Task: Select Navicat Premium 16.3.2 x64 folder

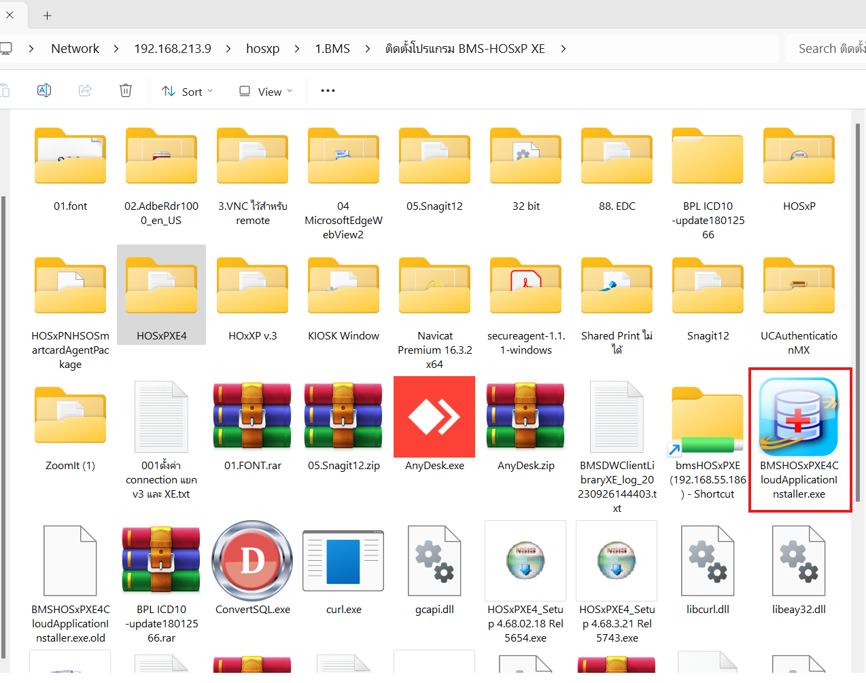Action: point(435,313)
